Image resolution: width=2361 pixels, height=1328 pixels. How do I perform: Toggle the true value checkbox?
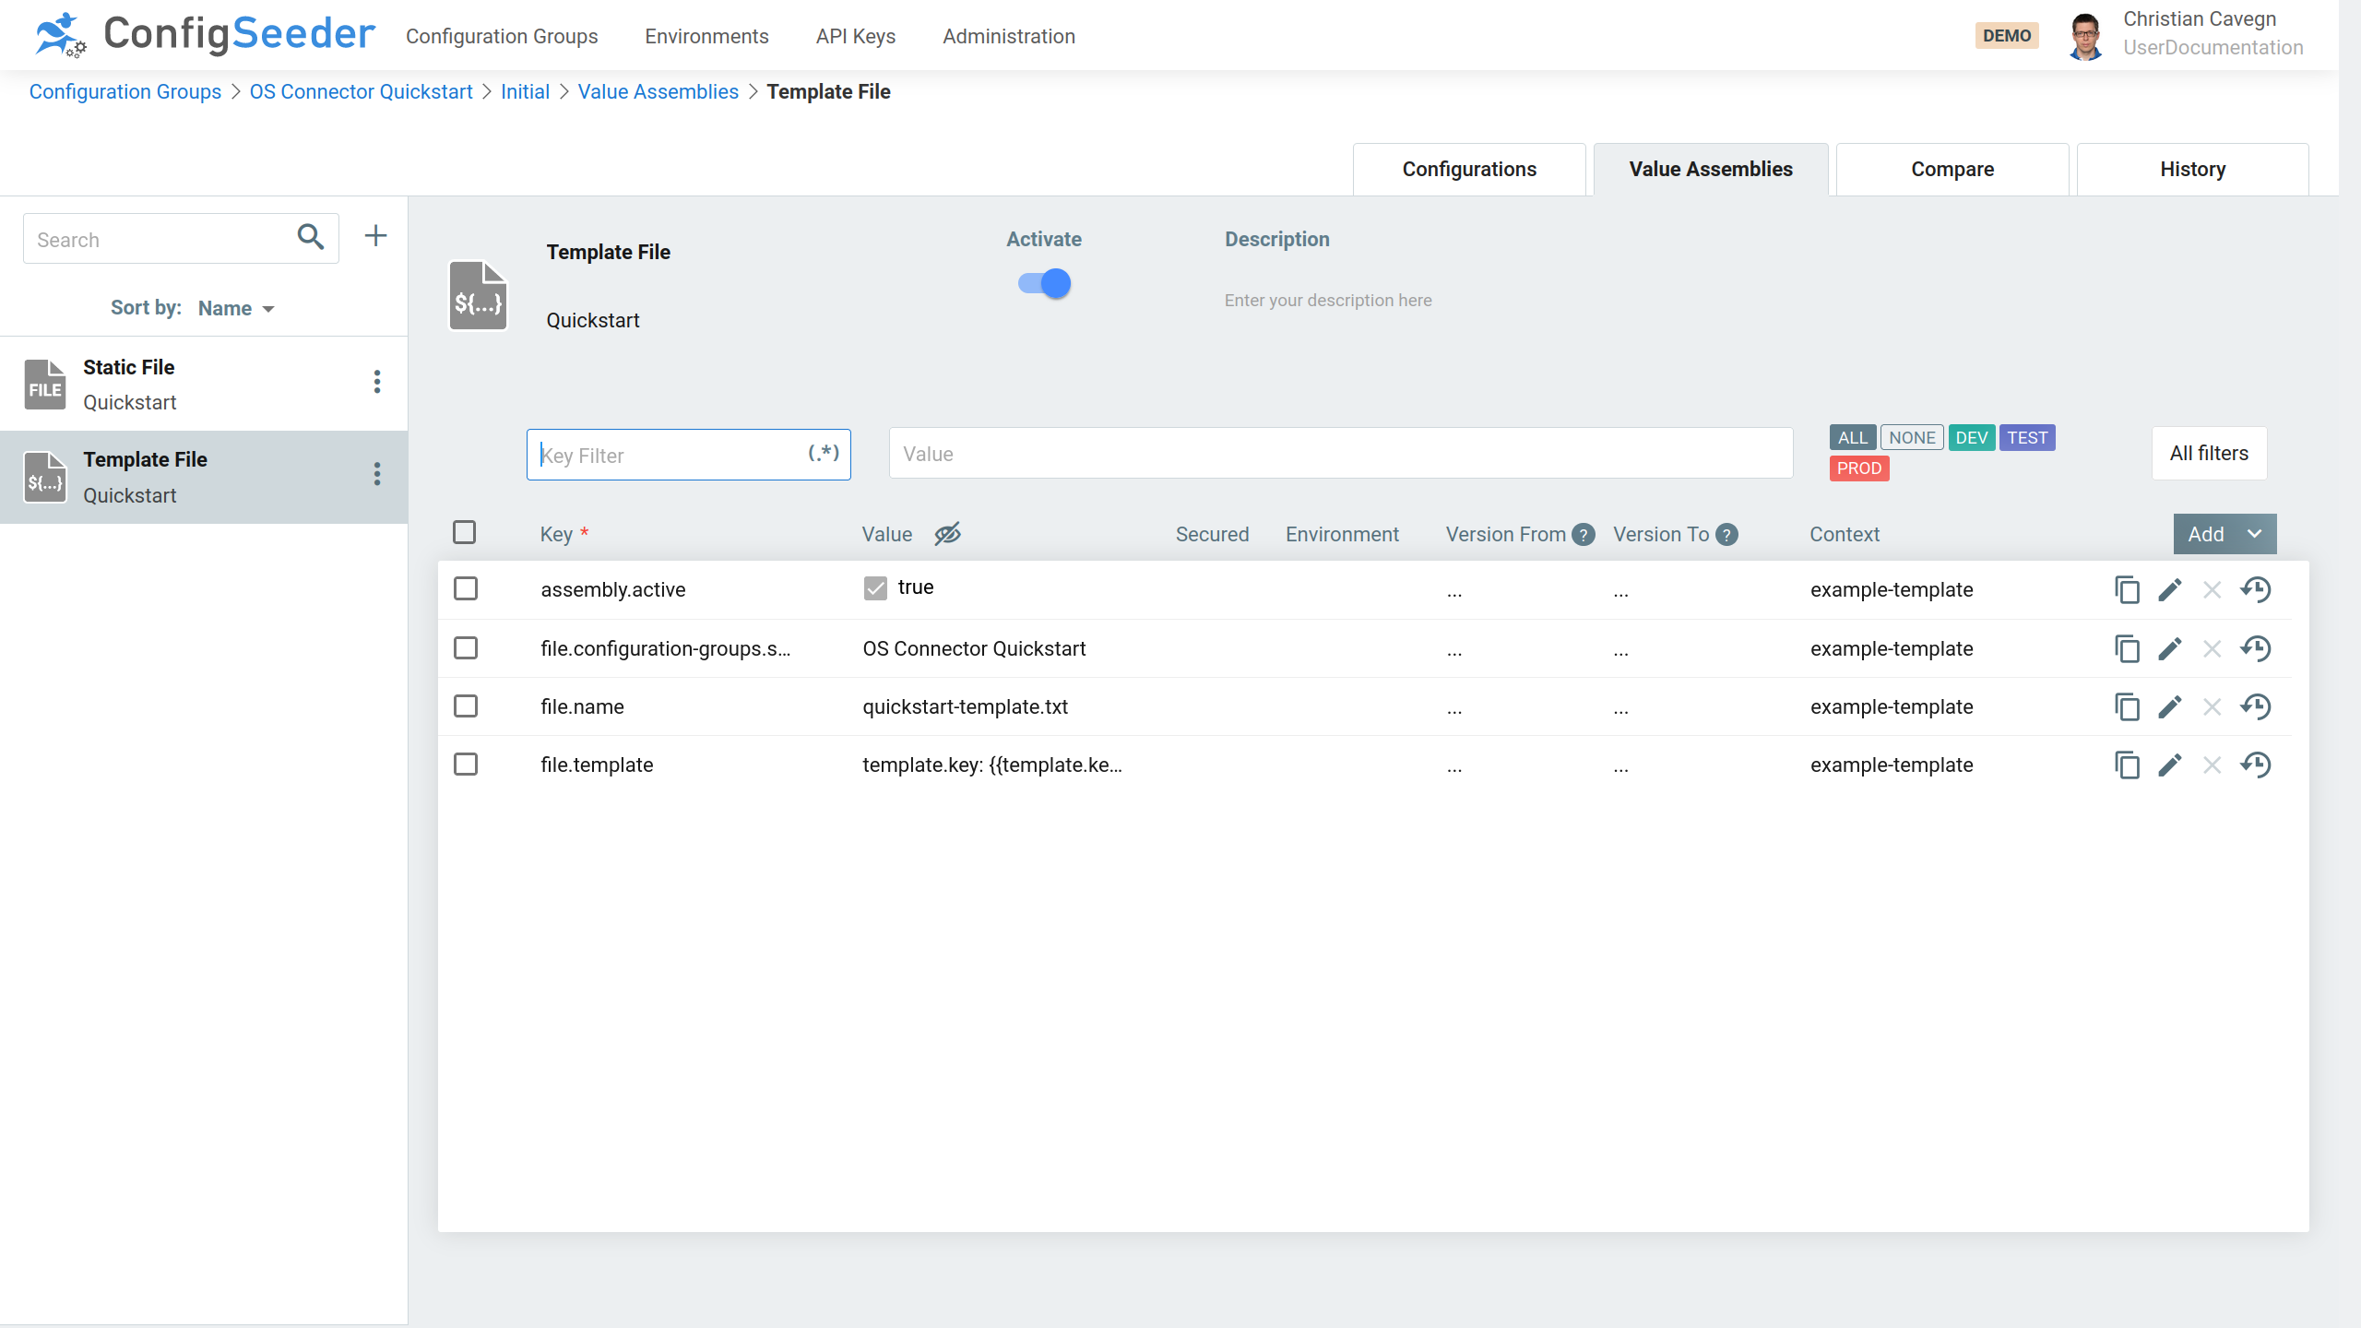click(875, 587)
